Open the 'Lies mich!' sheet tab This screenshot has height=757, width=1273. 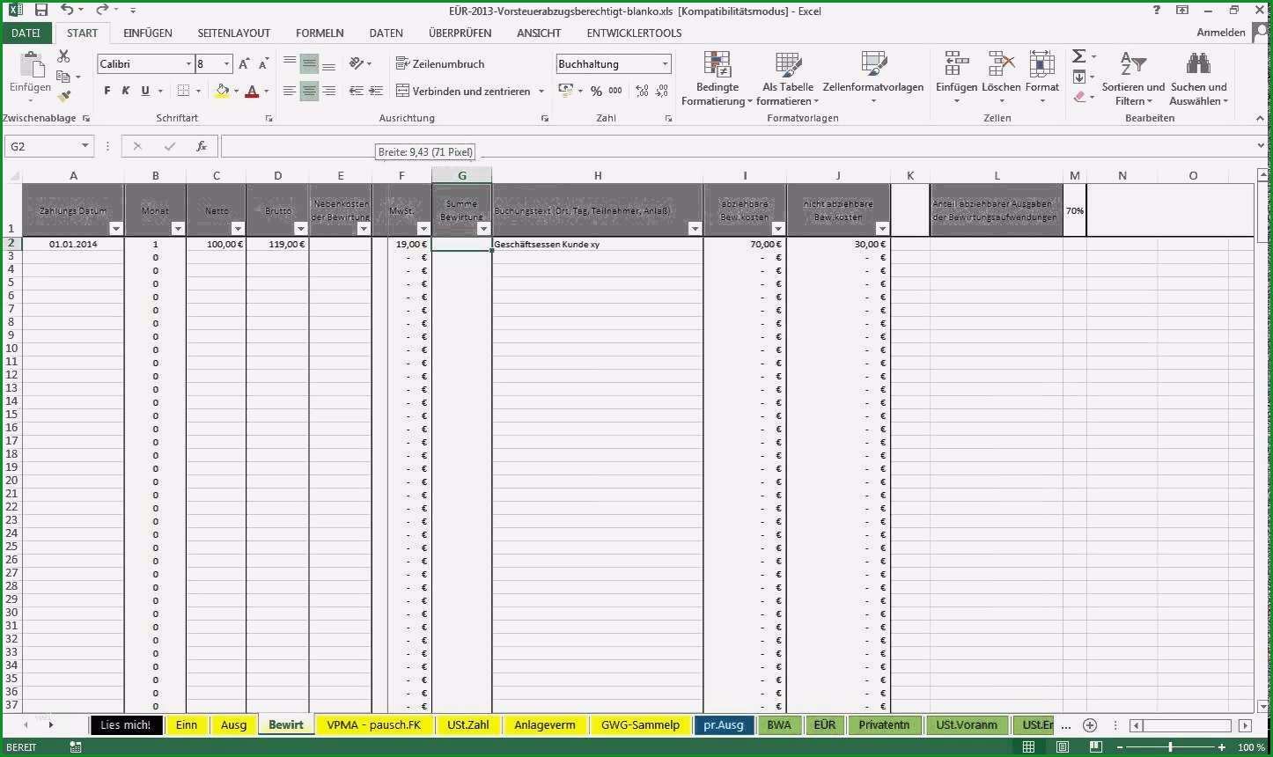[126, 725]
